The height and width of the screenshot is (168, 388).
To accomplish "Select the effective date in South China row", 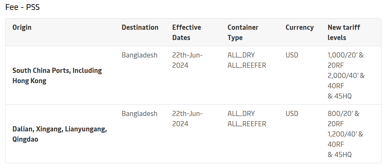I will (187, 60).
